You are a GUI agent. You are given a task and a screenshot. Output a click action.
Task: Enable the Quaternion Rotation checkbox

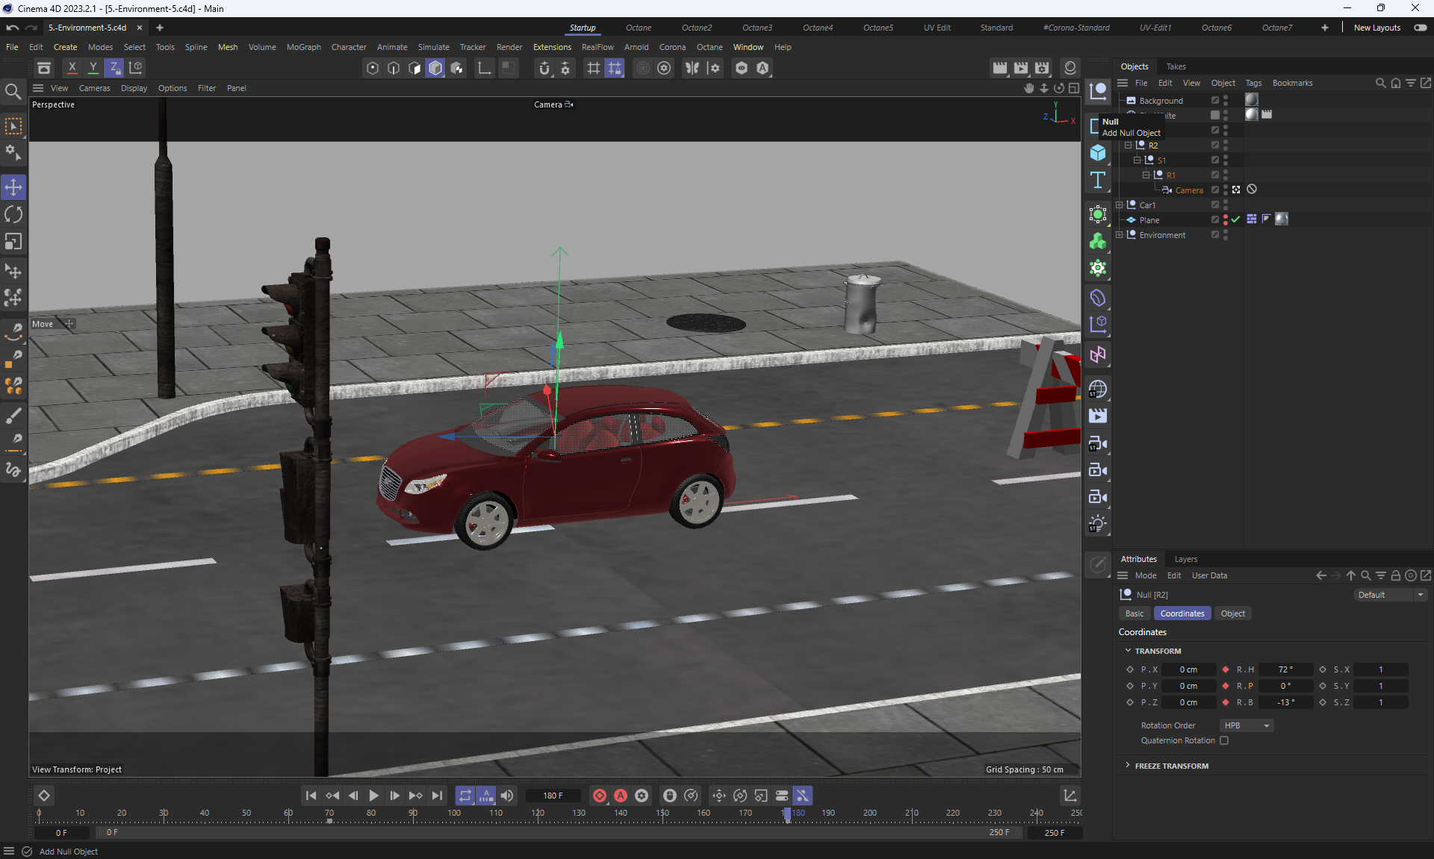pyautogui.click(x=1224, y=740)
